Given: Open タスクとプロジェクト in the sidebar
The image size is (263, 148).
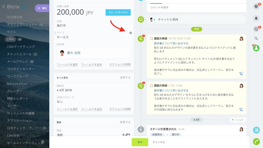Looking at the screenshot, I should click(x=22, y=24).
